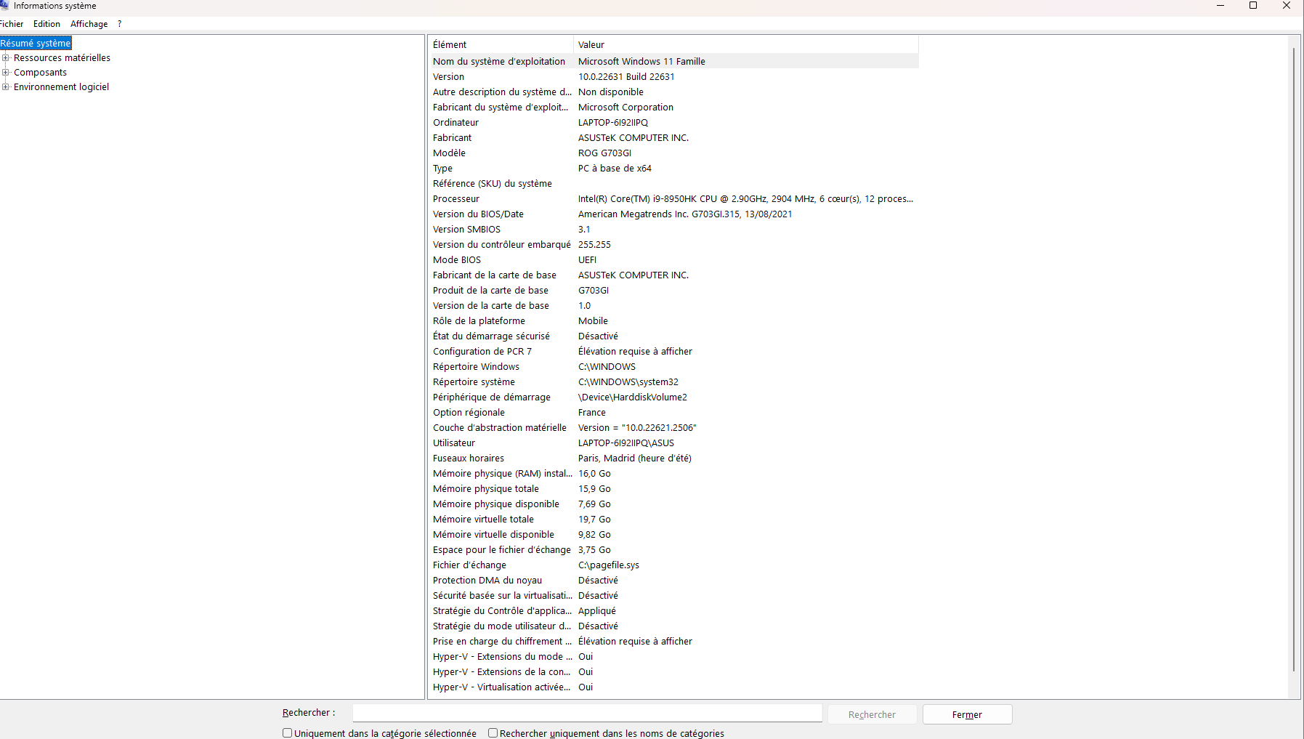Viewport: 1304px width, 739px height.
Task: Select the Nom du système d'exploitation row
Action: pyautogui.click(x=674, y=61)
